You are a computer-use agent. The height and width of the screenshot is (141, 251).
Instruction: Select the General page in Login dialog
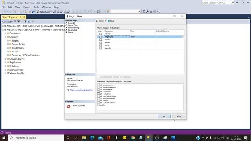point(71,23)
